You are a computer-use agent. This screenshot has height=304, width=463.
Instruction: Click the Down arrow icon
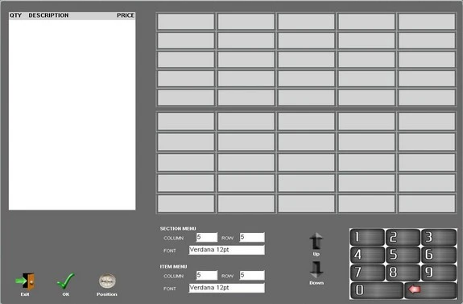pyautogui.click(x=316, y=269)
